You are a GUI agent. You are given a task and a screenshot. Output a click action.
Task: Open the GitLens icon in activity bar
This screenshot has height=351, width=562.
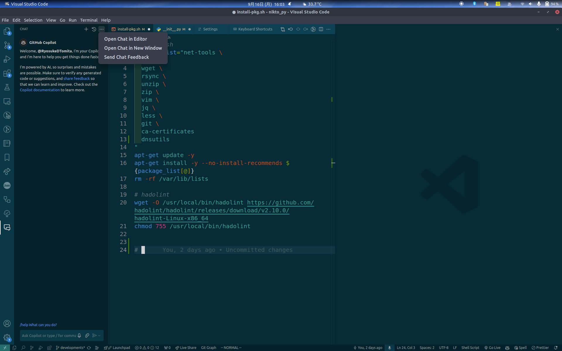coord(7,115)
